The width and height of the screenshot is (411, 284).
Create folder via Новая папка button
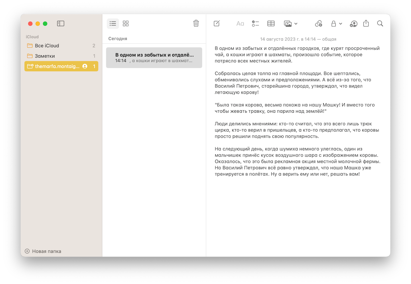[x=43, y=251]
